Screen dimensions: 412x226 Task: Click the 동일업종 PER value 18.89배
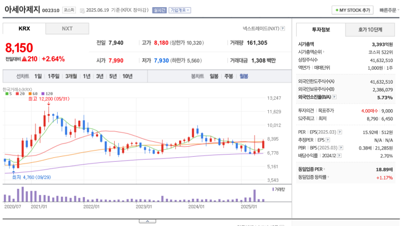pos(384,169)
